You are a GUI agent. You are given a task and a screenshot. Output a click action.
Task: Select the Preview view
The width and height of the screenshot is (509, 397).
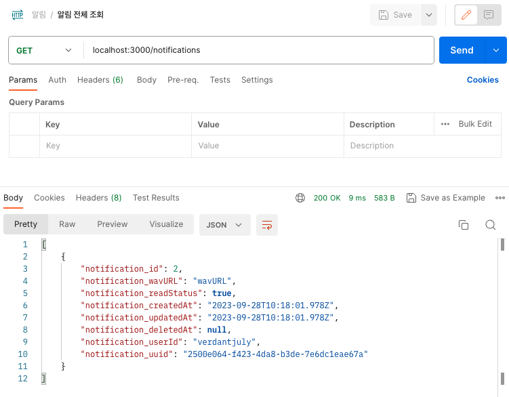tap(113, 224)
